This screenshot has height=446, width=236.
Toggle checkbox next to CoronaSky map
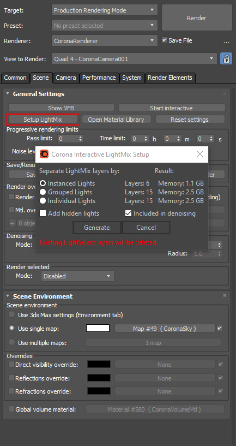[x=220, y=328]
